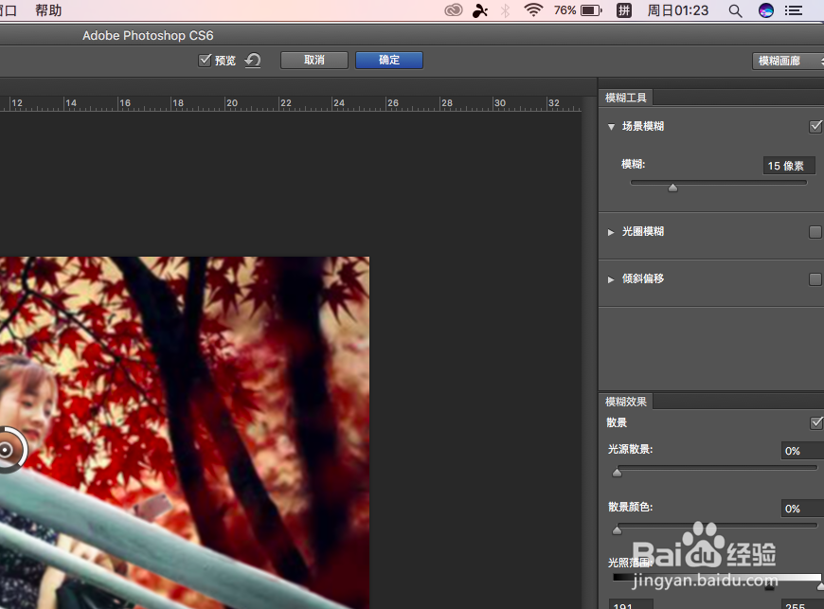824x609 pixels.
Task: Expand the 光圈模糊 section triangle
Action: 611,232
